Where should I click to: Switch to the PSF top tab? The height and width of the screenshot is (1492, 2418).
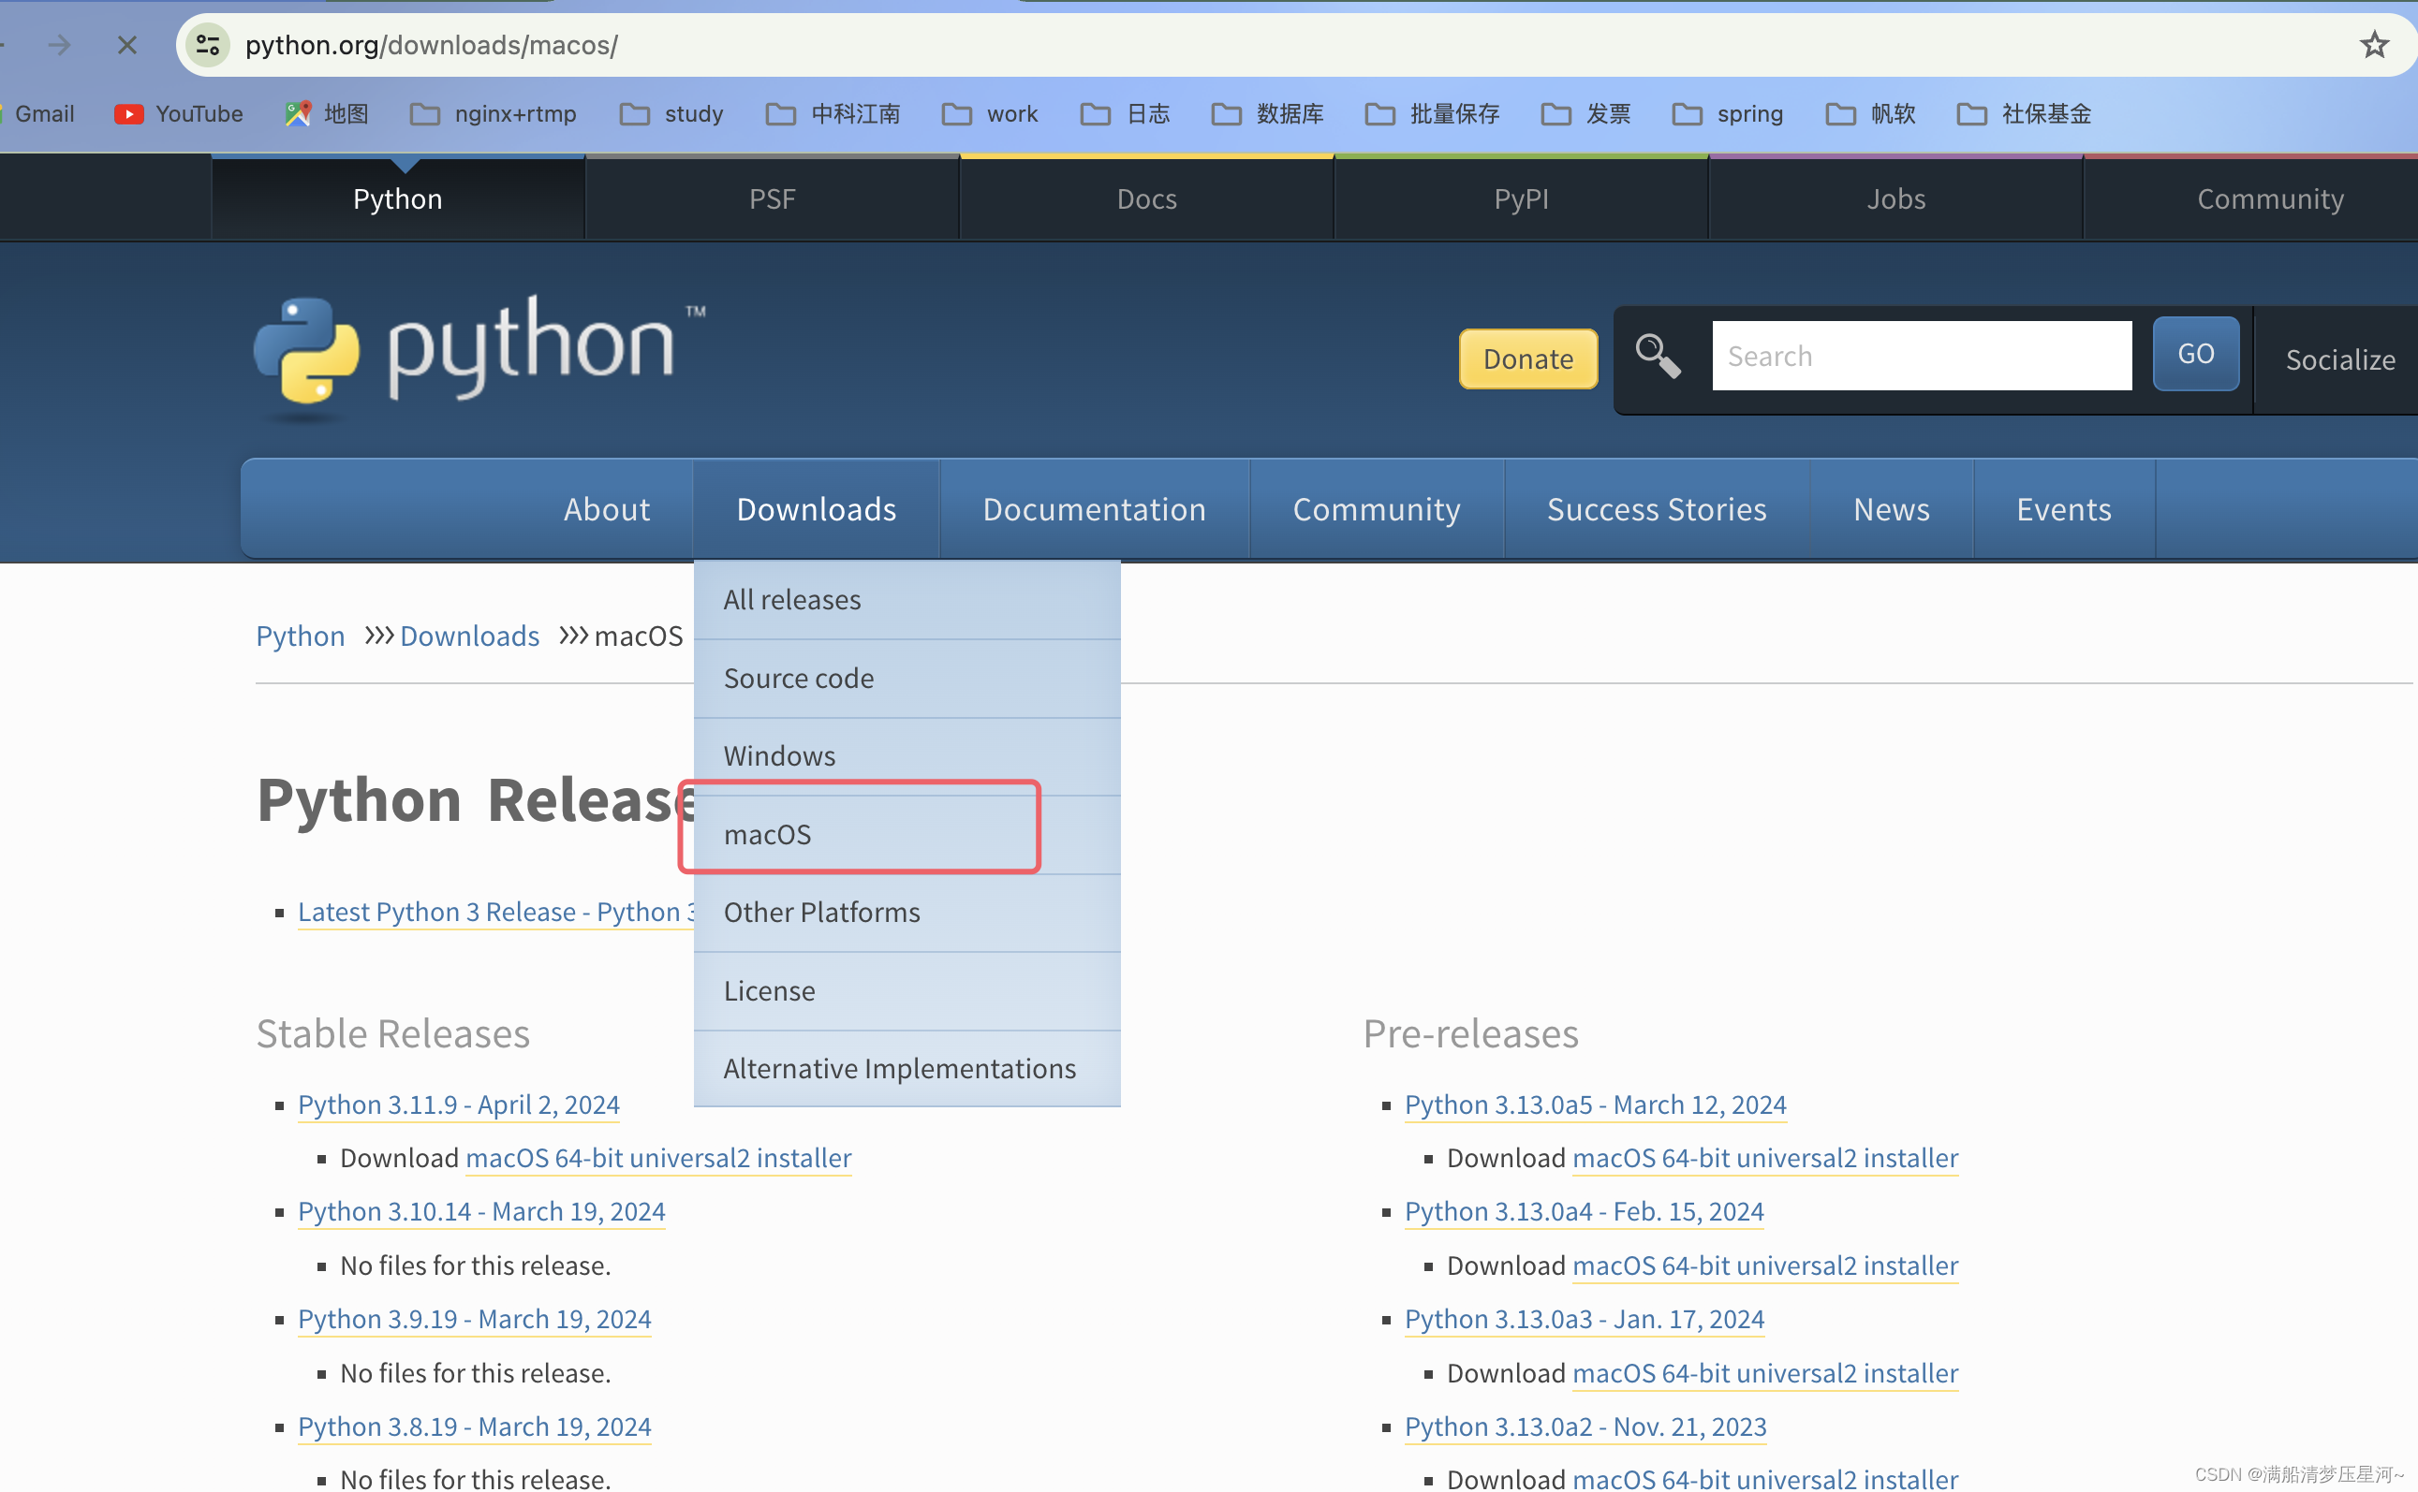coord(772,198)
